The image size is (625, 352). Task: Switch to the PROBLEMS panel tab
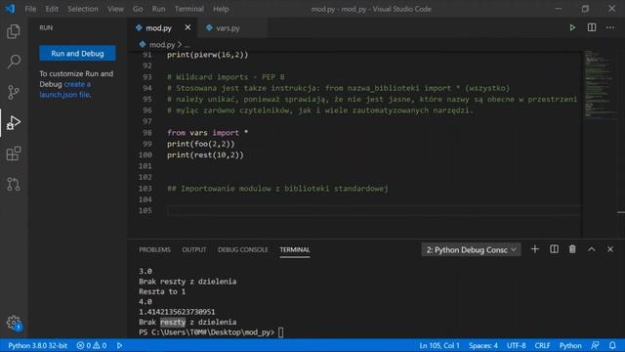pyautogui.click(x=154, y=250)
